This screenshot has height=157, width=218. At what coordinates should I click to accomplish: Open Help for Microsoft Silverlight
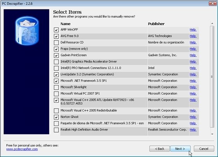[x=193, y=87]
